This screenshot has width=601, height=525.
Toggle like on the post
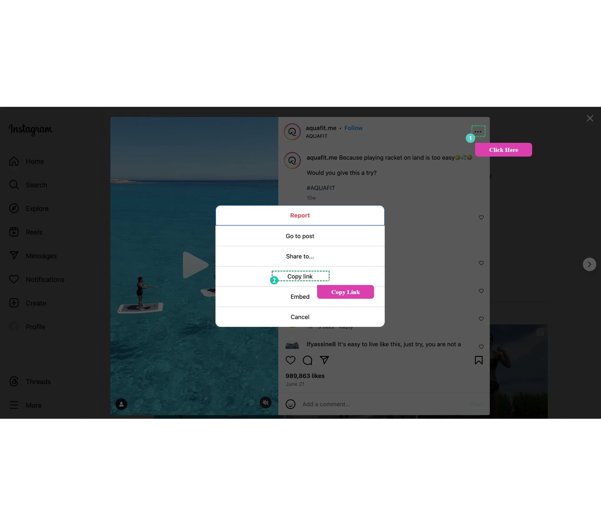click(x=291, y=360)
